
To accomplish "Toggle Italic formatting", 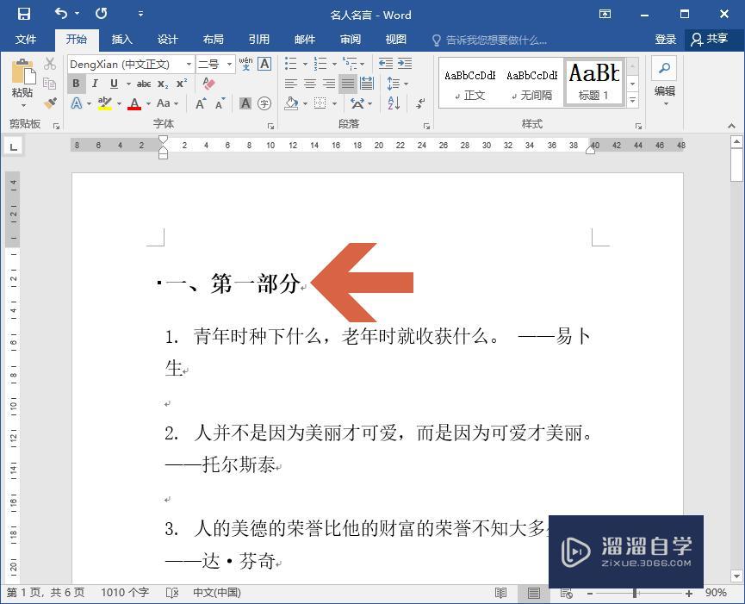I will 95,84.
